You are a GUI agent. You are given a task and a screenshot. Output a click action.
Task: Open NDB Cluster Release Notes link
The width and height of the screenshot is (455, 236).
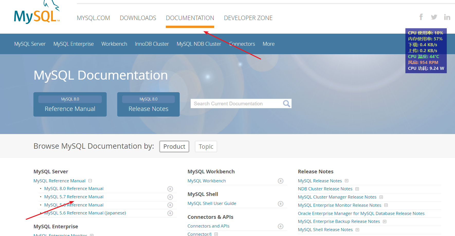coord(325,189)
